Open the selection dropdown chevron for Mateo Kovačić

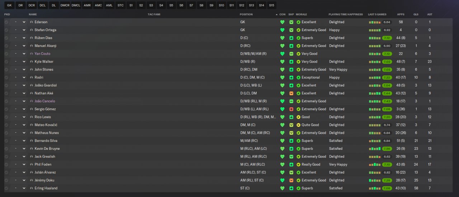tap(24, 125)
